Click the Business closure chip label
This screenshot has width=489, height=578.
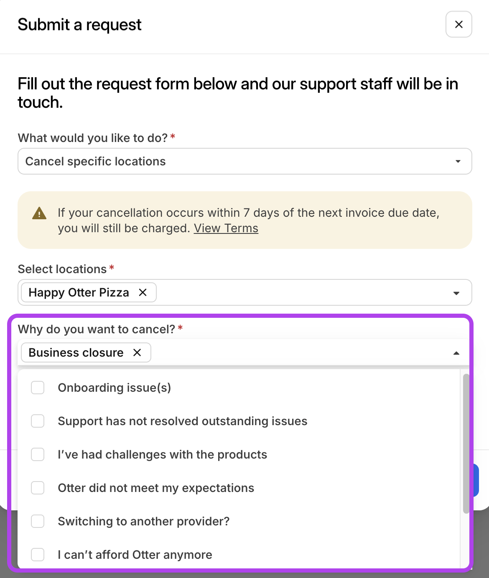76,352
